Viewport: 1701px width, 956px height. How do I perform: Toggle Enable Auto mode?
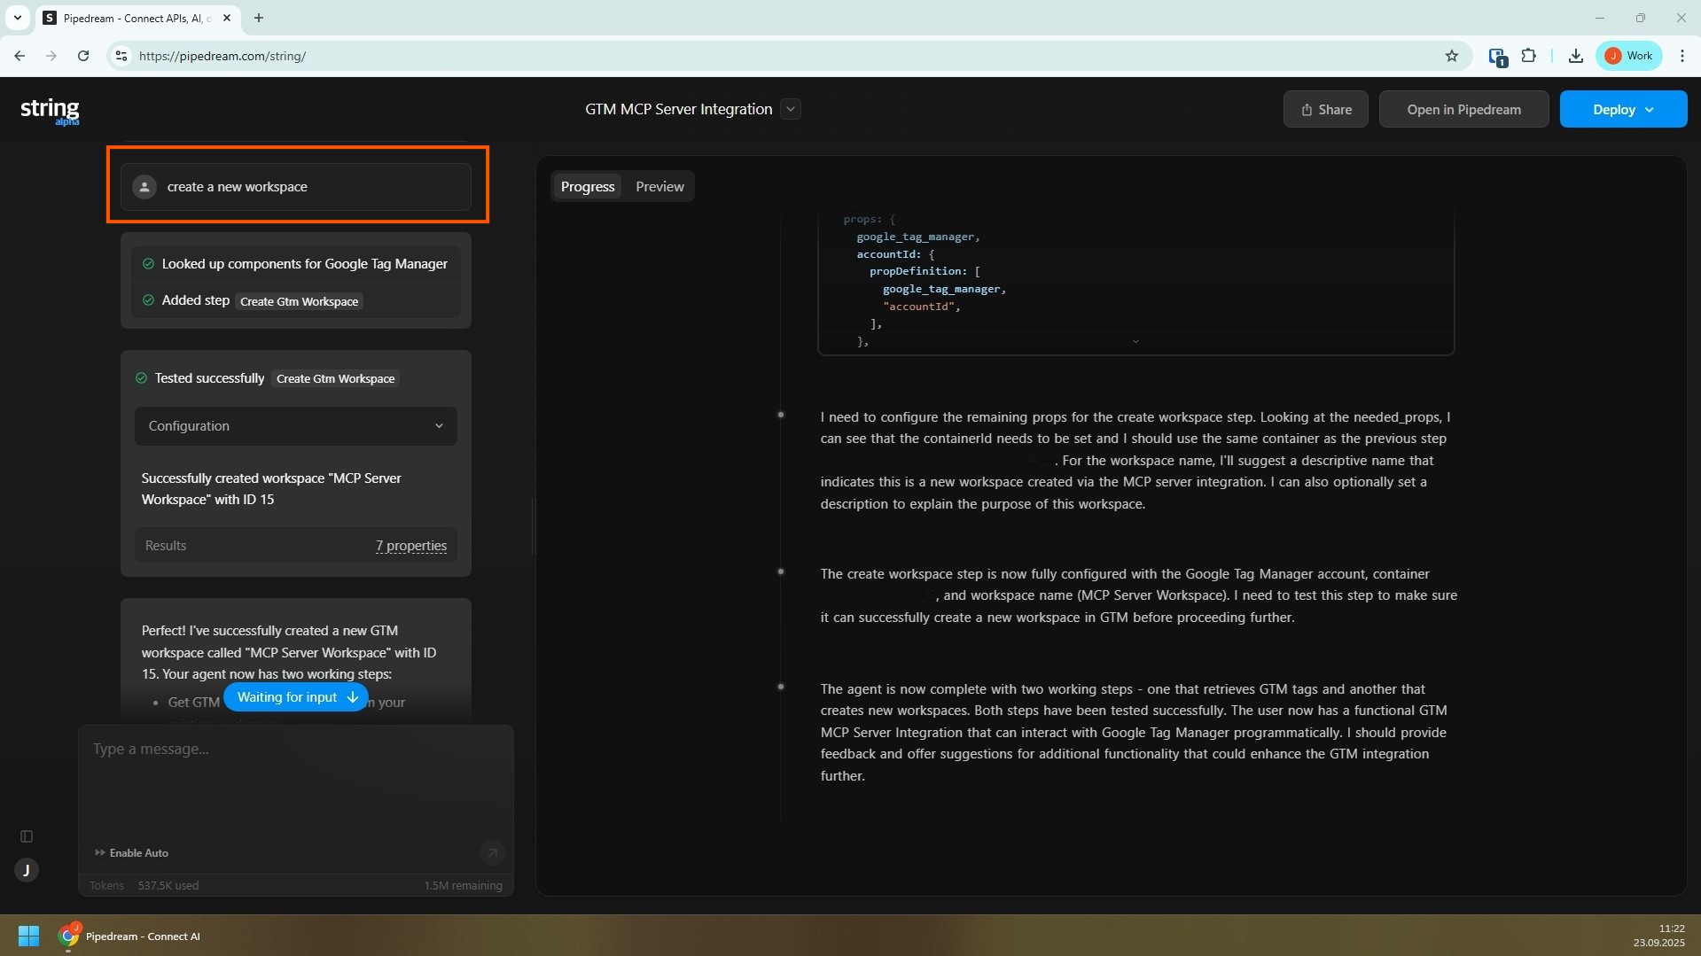click(131, 852)
